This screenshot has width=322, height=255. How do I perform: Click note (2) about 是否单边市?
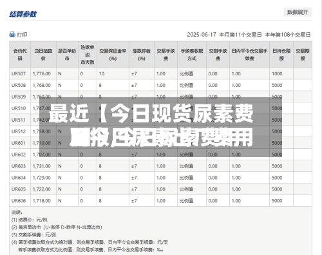coord(57,227)
